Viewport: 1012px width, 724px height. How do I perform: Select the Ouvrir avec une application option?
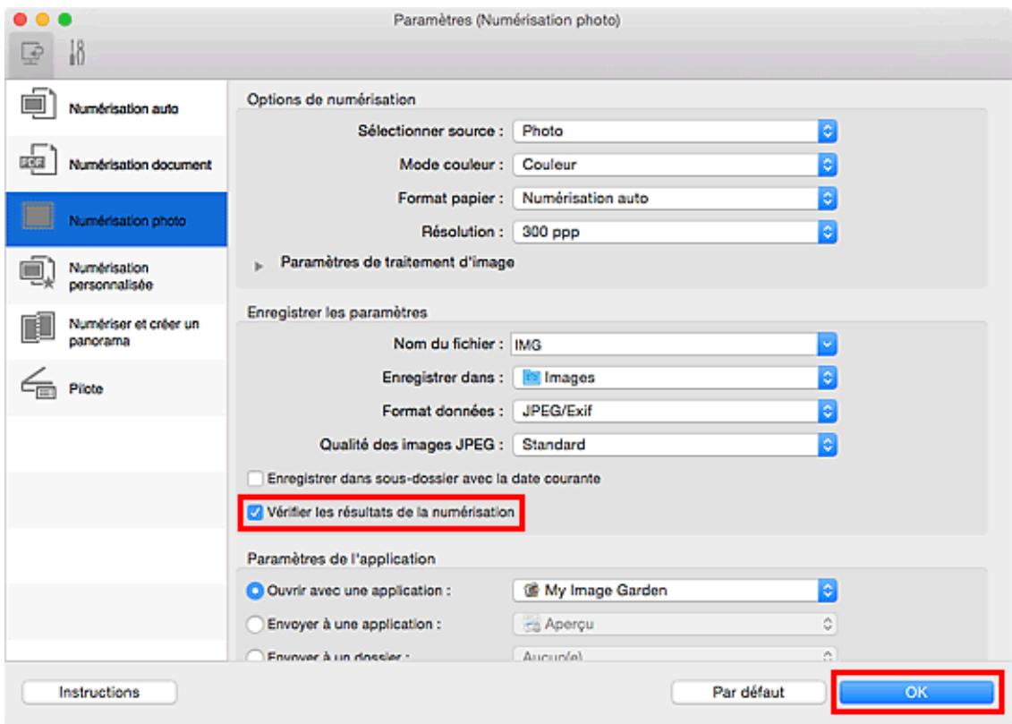pos(256,590)
